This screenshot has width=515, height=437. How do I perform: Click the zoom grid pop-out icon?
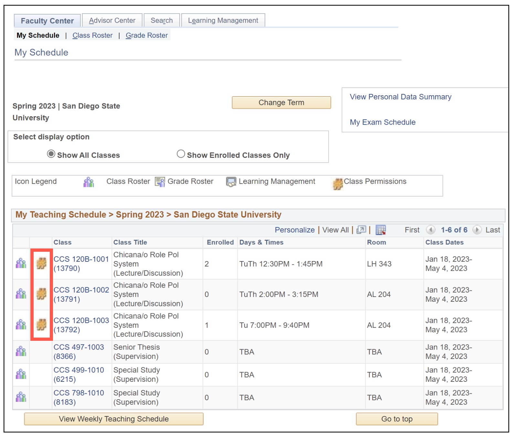click(x=361, y=230)
